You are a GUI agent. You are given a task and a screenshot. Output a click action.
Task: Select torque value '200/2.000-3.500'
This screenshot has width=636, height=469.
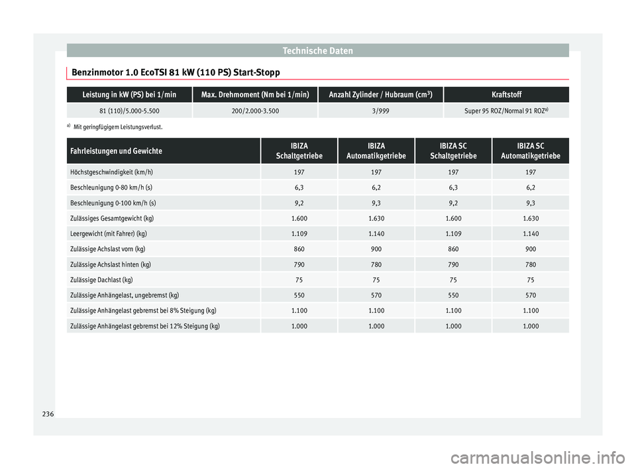point(255,111)
